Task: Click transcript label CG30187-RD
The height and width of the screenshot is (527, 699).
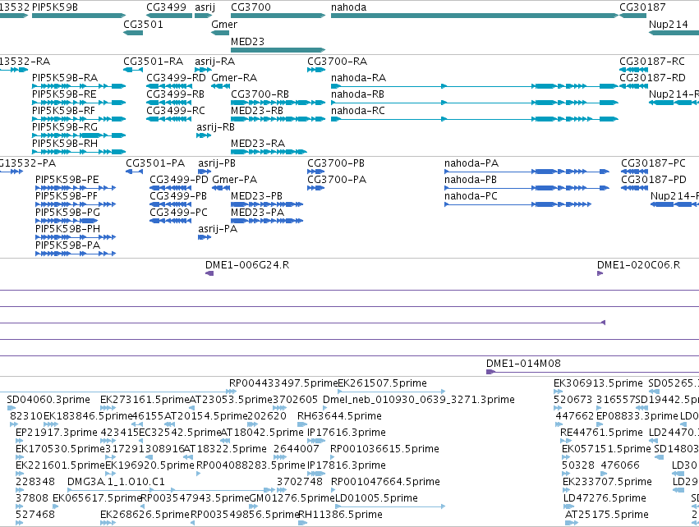Action: (653, 78)
